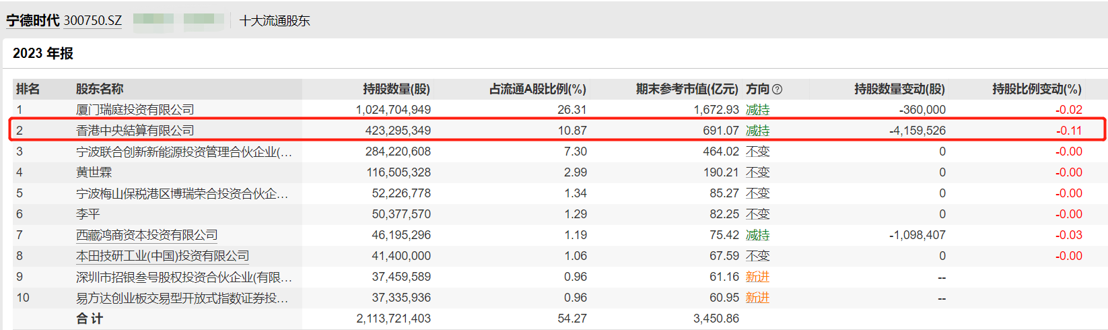
Task: Click holdings value 52,226,778
Action: coord(401,193)
